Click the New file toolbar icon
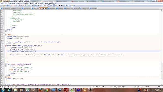163x92 pixels. tap(3, 5)
